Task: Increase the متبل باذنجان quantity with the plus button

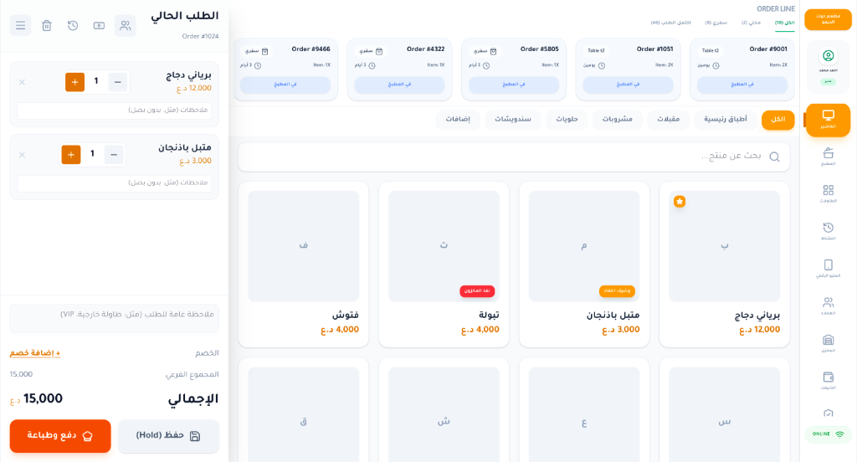Action: pyautogui.click(x=71, y=155)
